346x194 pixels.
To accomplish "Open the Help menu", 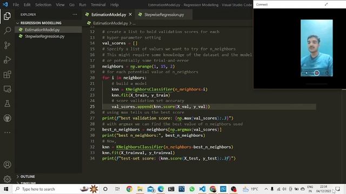I will point(114,5).
